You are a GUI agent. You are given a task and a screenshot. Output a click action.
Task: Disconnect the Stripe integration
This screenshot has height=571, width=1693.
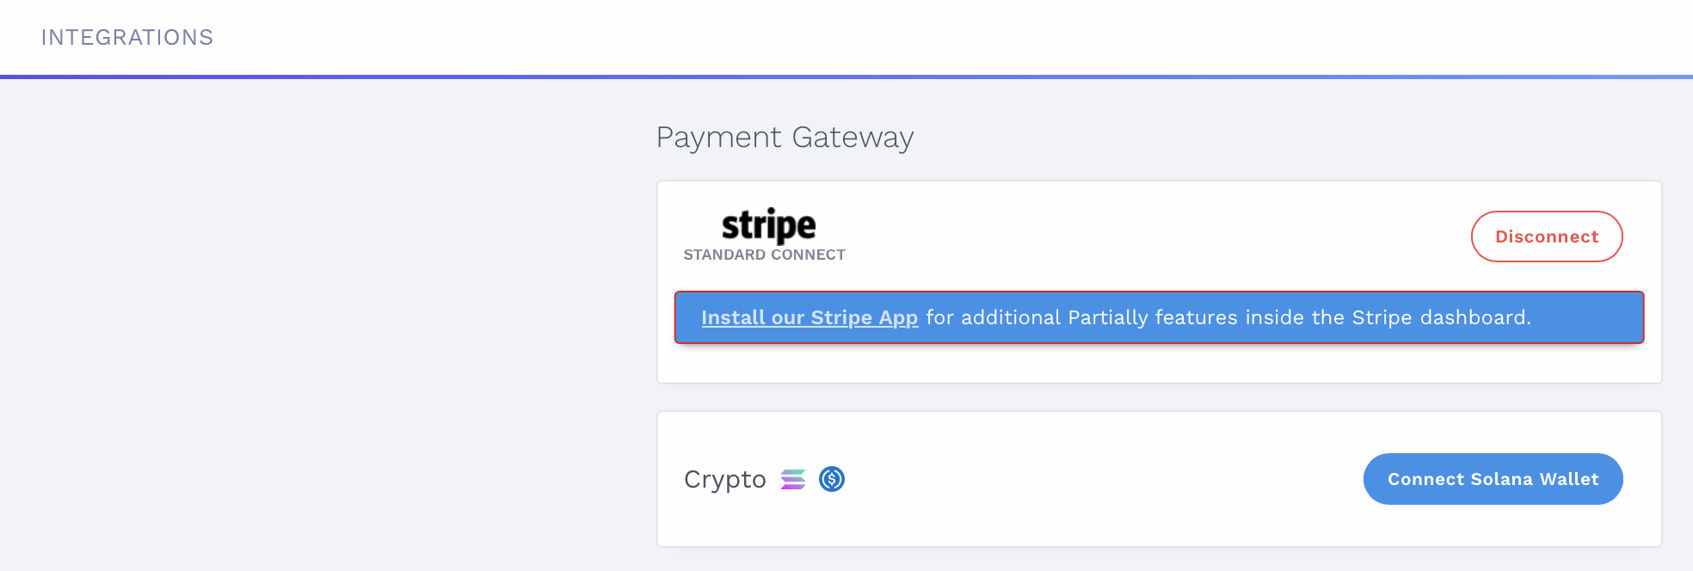(x=1546, y=236)
